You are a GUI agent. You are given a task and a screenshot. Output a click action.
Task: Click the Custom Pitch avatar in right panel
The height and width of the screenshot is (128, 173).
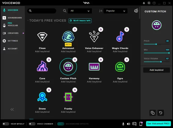point(157,25)
